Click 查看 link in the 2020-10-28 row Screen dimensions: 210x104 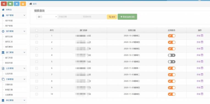(x=198, y=36)
